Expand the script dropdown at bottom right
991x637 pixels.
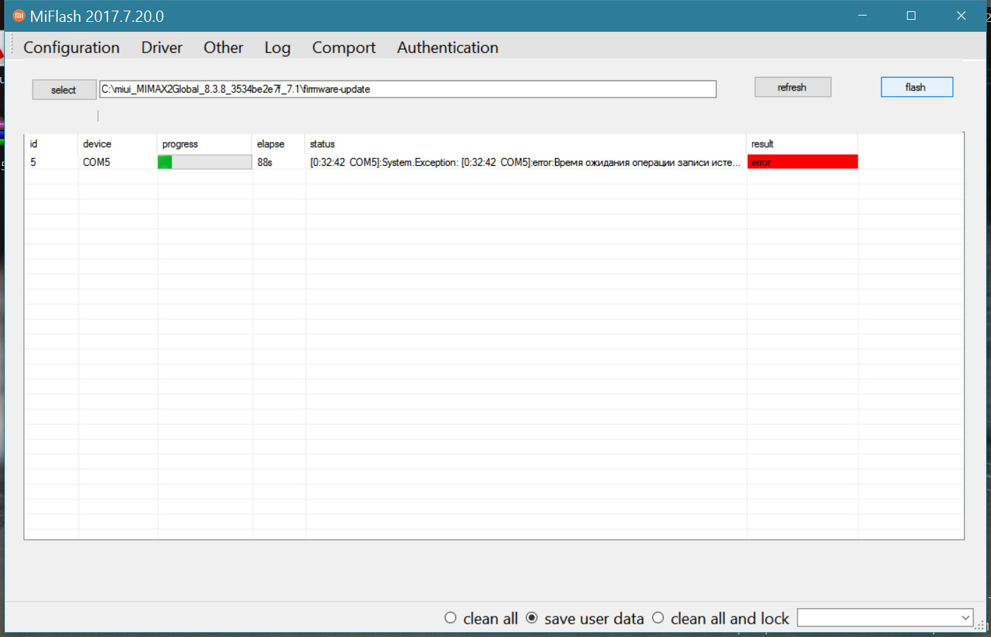click(965, 618)
